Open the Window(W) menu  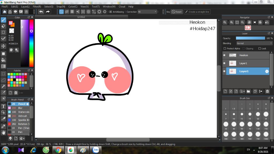(x=109, y=6)
